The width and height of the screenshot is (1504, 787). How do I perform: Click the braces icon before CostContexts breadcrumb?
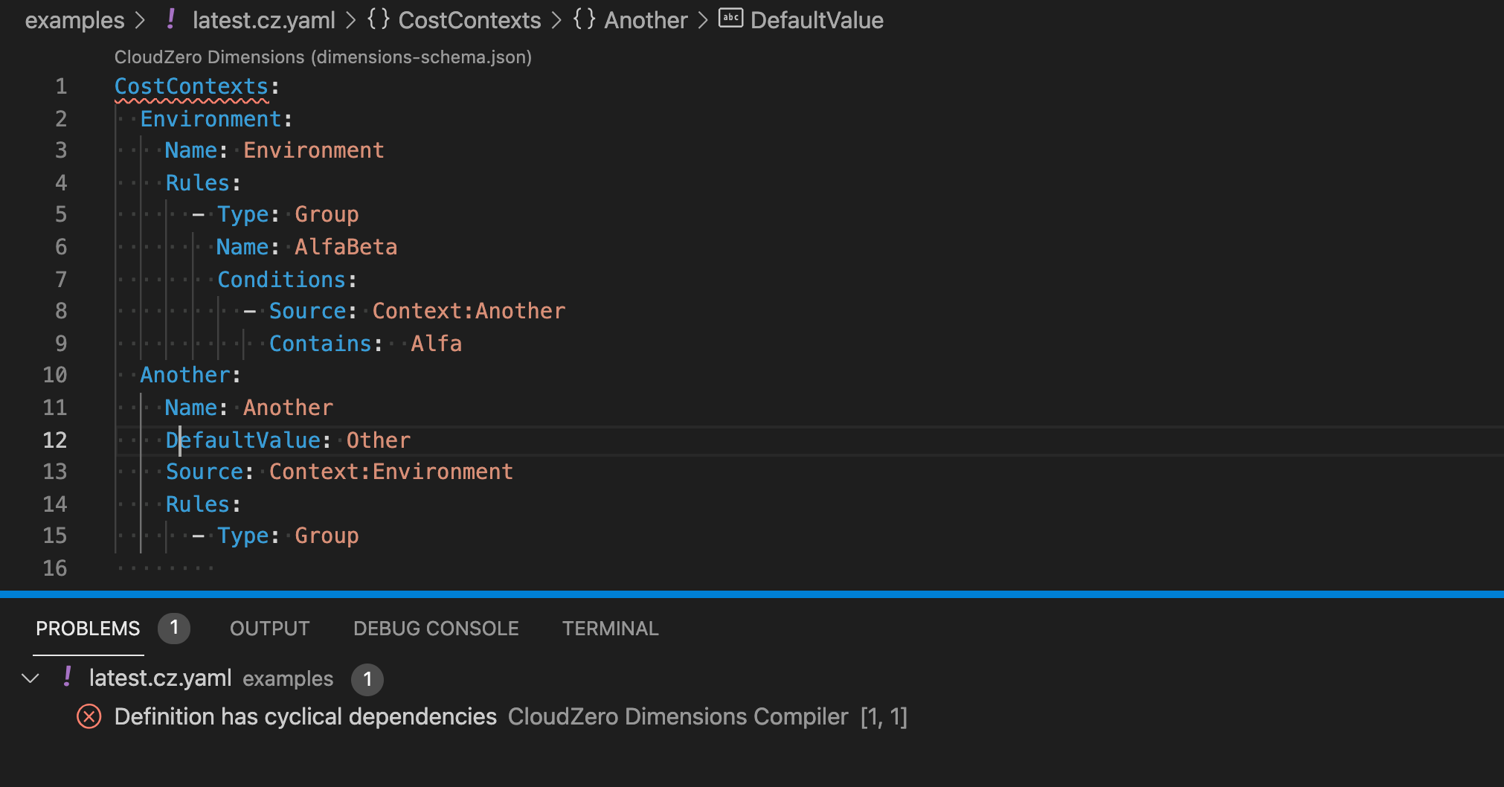click(378, 19)
